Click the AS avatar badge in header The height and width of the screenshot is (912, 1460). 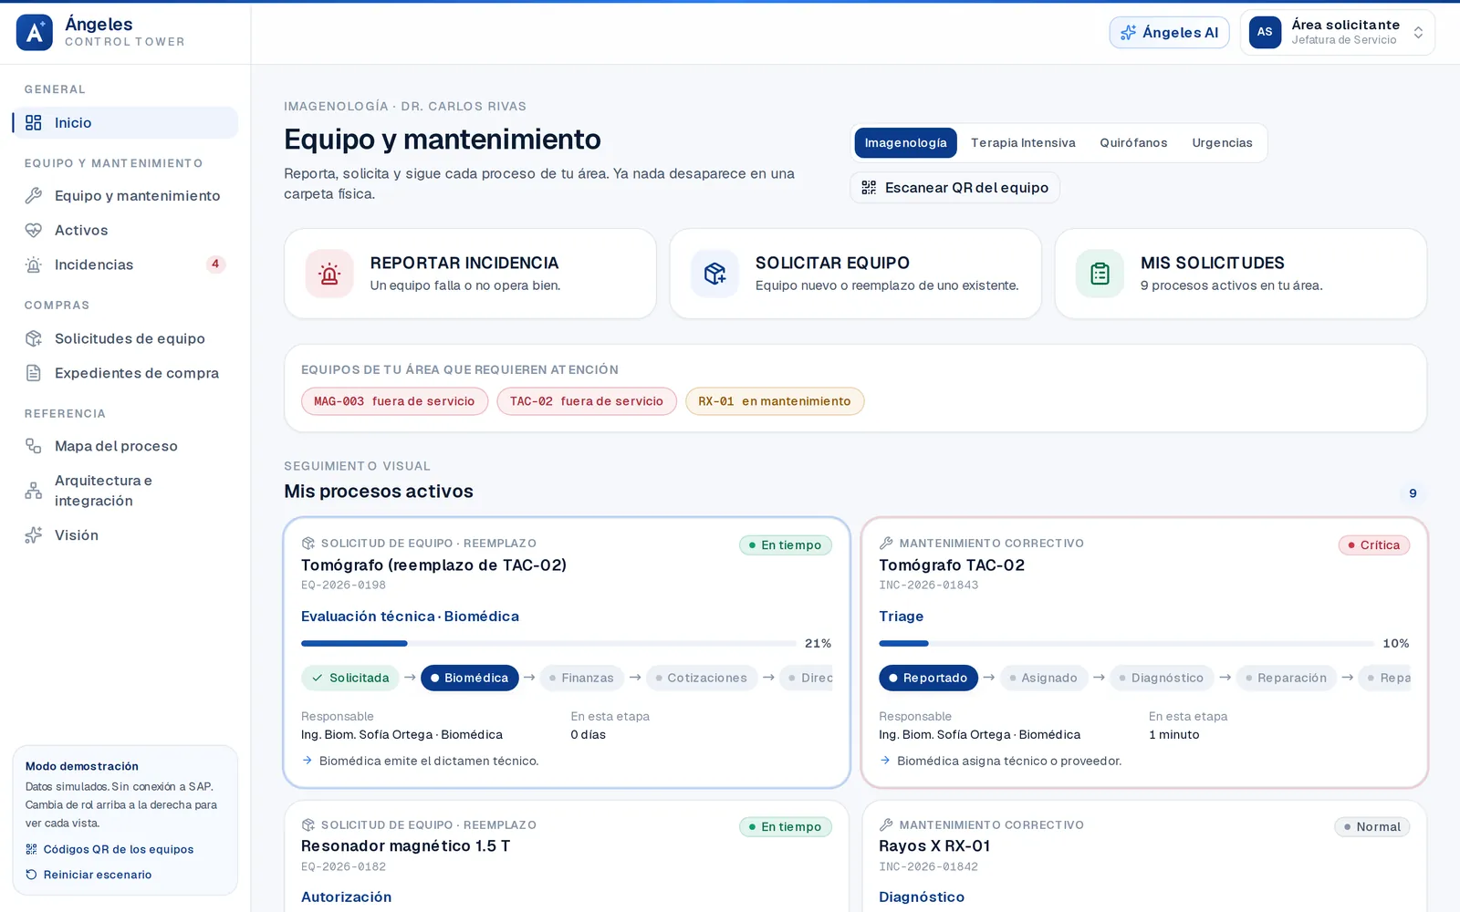click(1265, 32)
